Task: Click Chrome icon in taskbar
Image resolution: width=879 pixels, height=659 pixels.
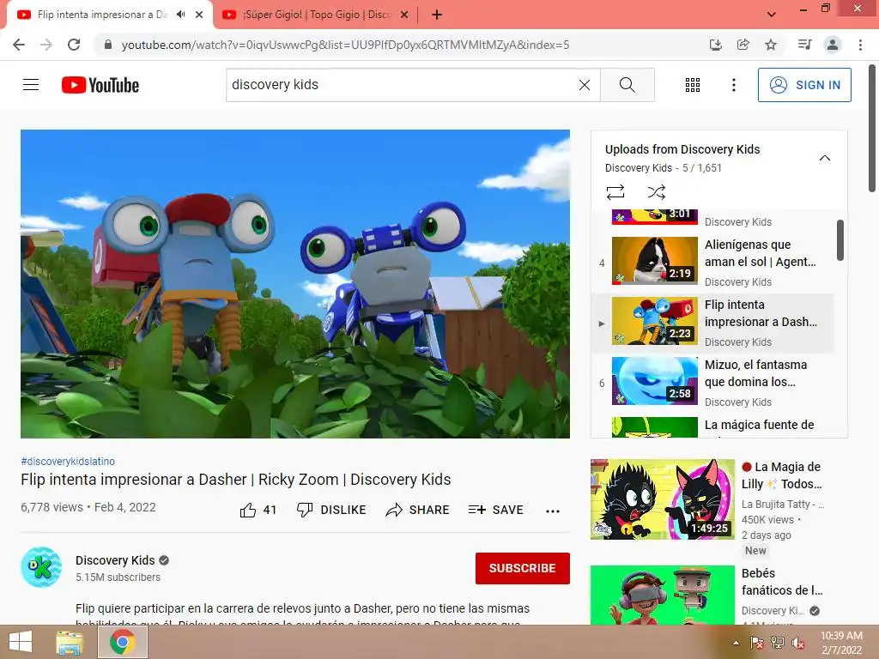Action: [x=123, y=642]
